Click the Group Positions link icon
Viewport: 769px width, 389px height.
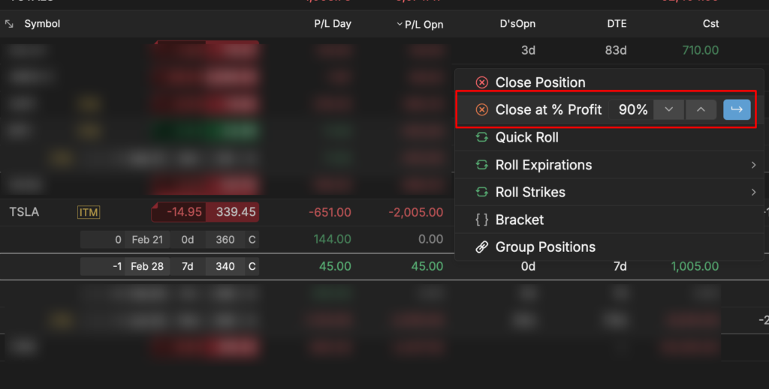pyautogui.click(x=482, y=247)
